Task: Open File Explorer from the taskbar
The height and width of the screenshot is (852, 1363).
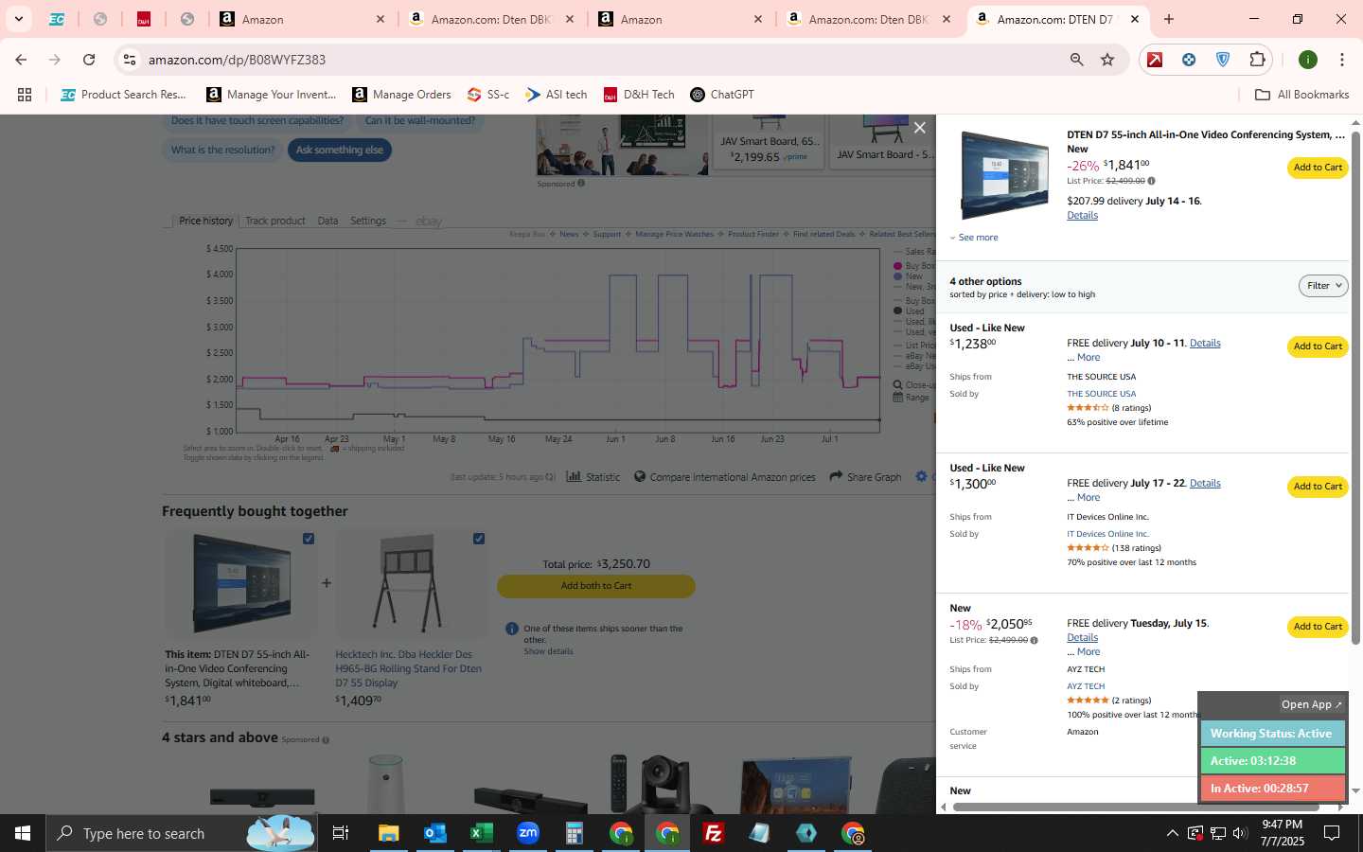Action: (388, 833)
